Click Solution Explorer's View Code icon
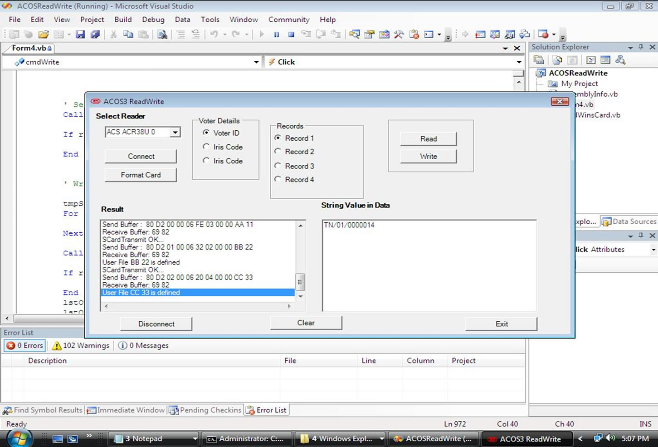 (x=591, y=60)
